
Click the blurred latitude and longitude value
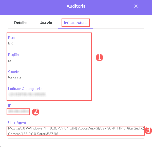point(27,94)
